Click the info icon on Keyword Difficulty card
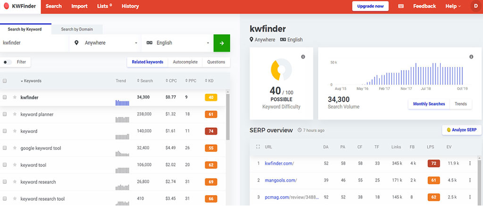 303,57
